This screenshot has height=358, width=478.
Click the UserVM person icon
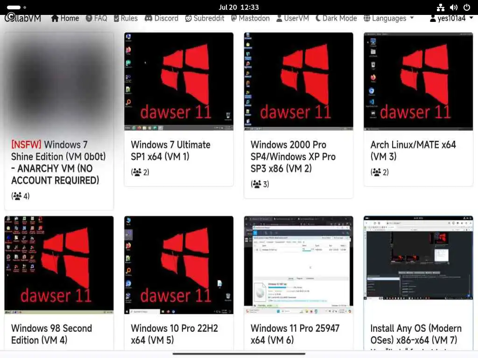(x=279, y=18)
